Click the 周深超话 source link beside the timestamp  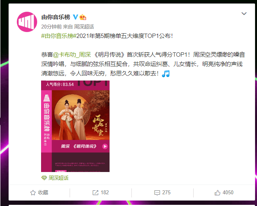(84, 27)
